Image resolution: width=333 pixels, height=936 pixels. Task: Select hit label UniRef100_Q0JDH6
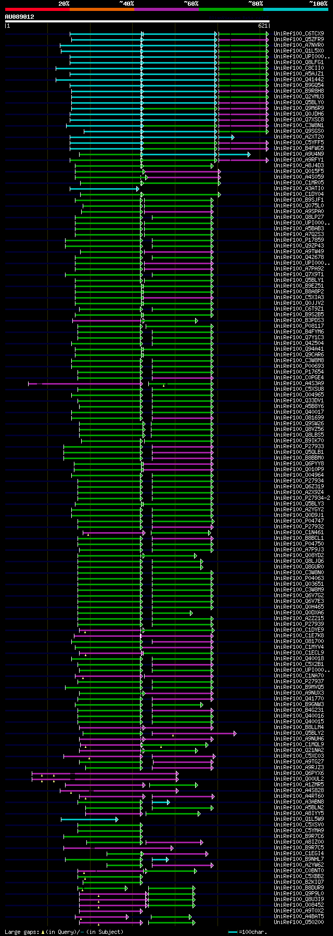(x=299, y=114)
